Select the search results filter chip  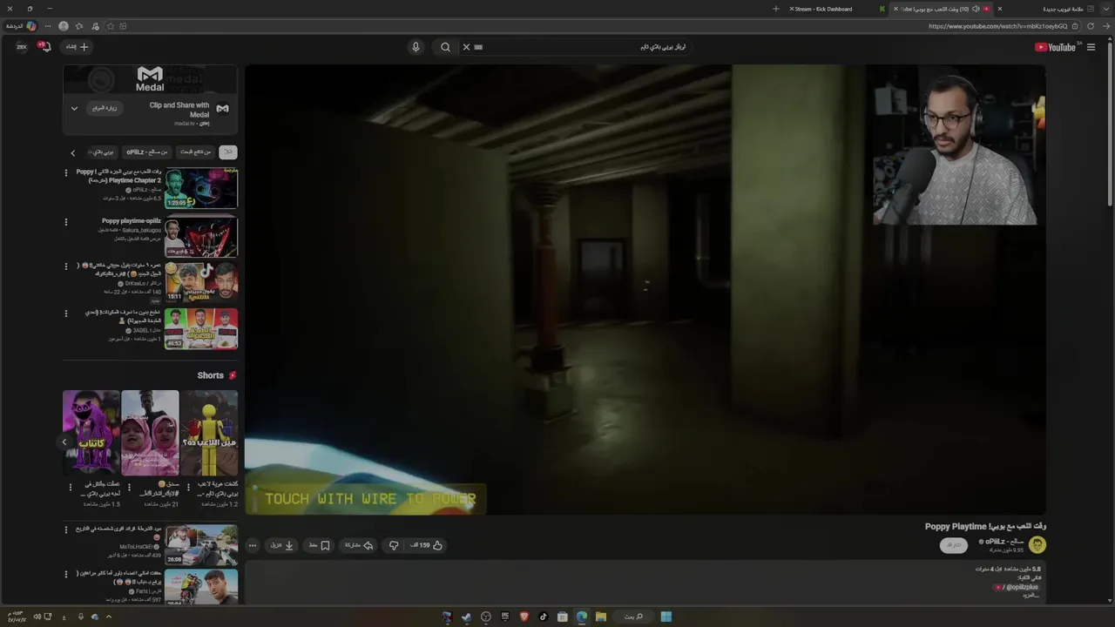coord(196,152)
